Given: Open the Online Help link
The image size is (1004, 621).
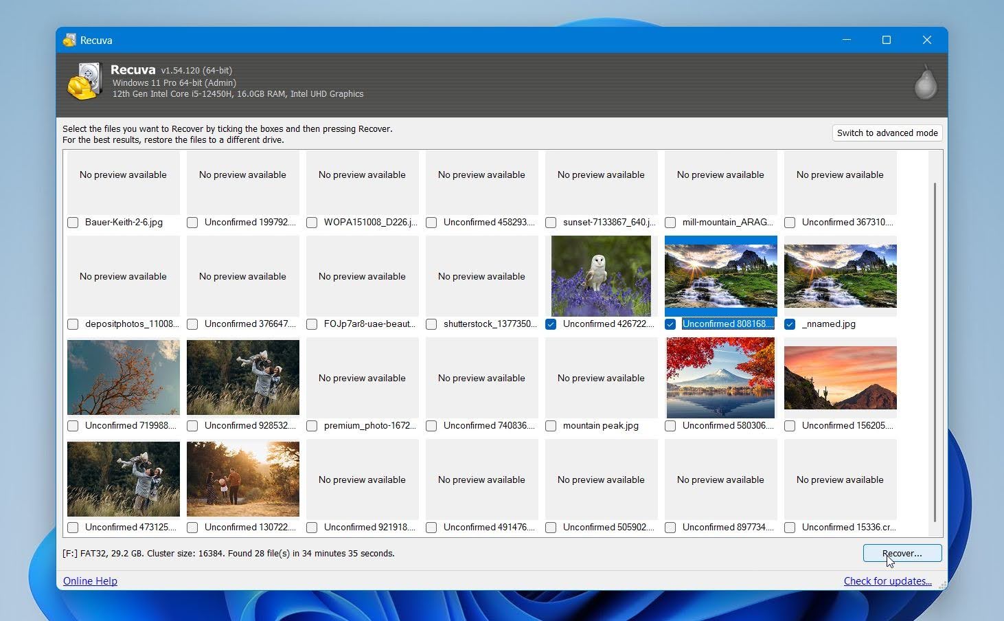Looking at the screenshot, I should pyautogui.click(x=90, y=581).
